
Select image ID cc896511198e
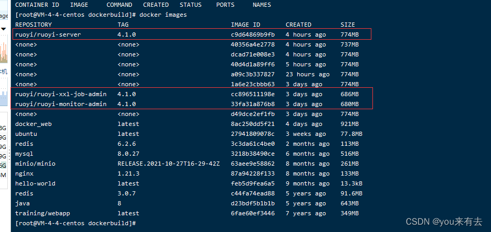[x=253, y=94]
